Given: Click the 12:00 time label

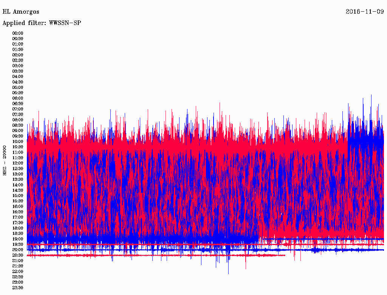Looking at the screenshot, I should pyautogui.click(x=18, y=163).
